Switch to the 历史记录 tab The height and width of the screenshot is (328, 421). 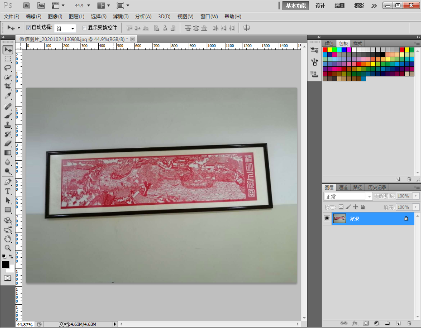coord(377,187)
